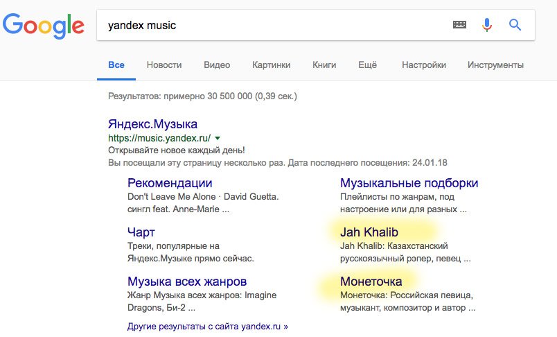Click the 'Монеточка: Российская певица' snippet

[x=407, y=295]
